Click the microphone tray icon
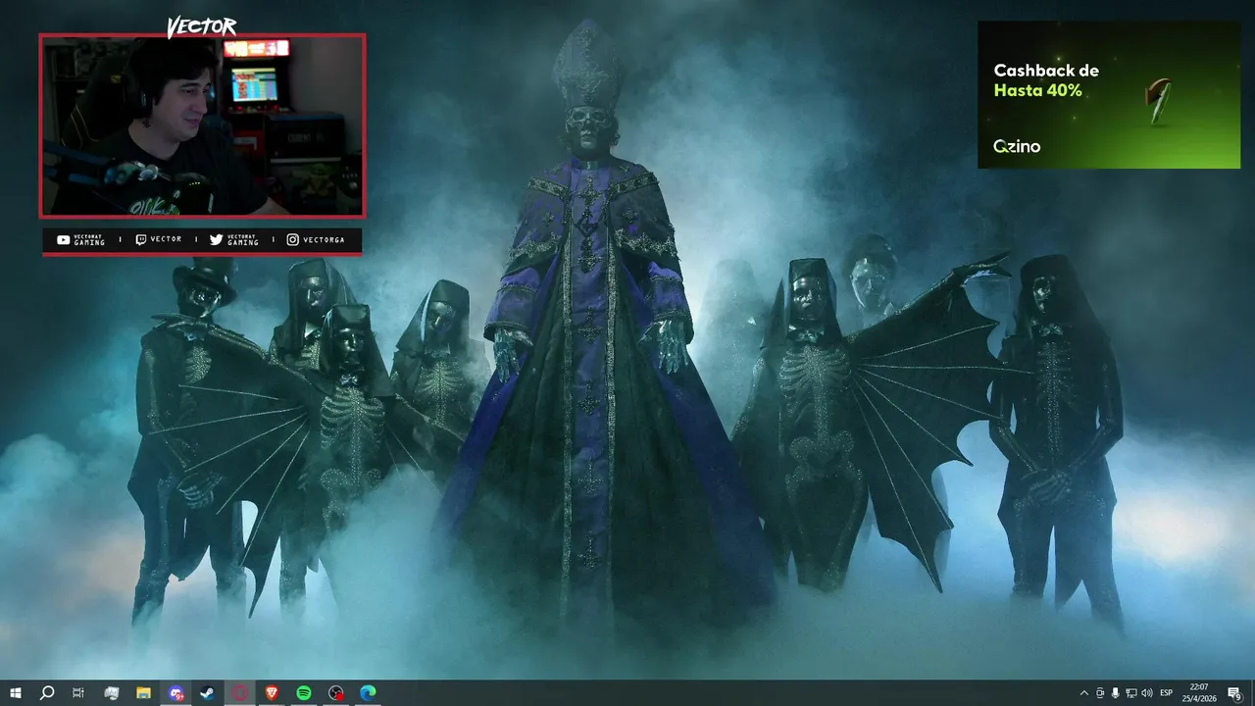The height and width of the screenshot is (706, 1255). click(1115, 693)
